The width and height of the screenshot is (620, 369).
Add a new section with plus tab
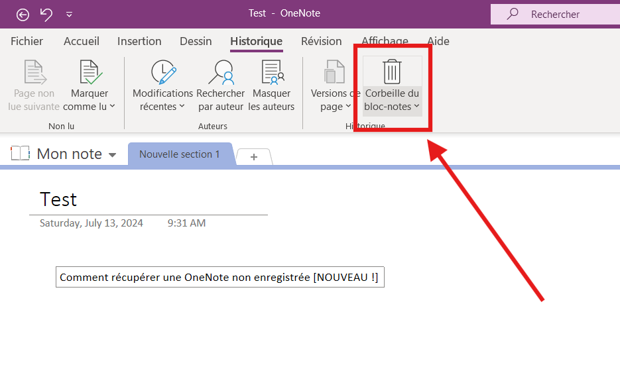point(254,157)
